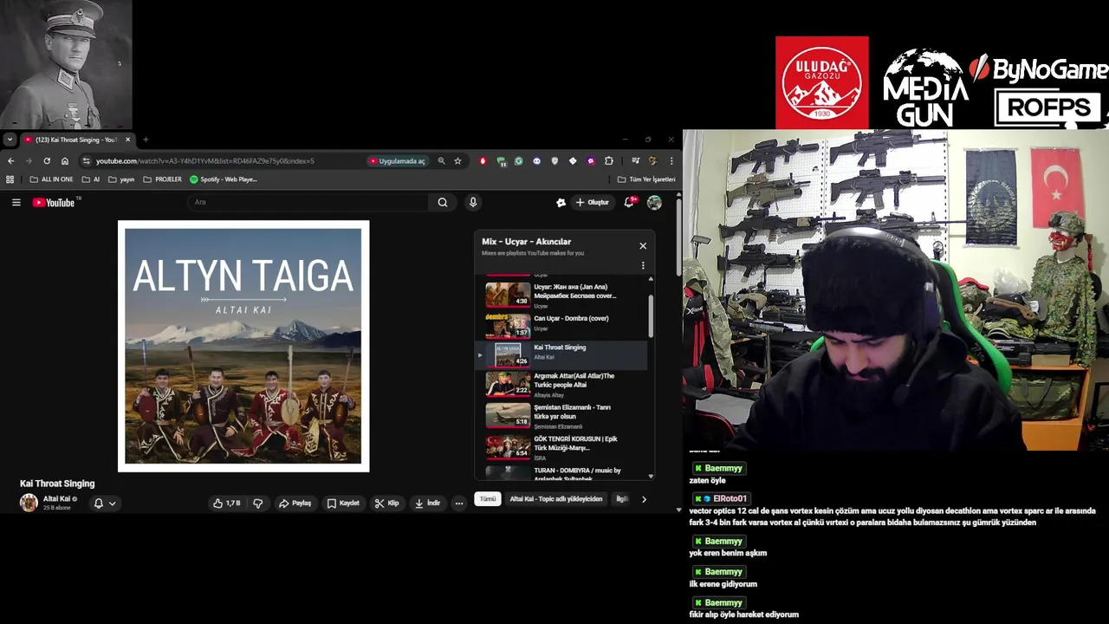The height and width of the screenshot is (624, 1109).
Task: Open the browser three-dot menu
Action: click(x=671, y=160)
